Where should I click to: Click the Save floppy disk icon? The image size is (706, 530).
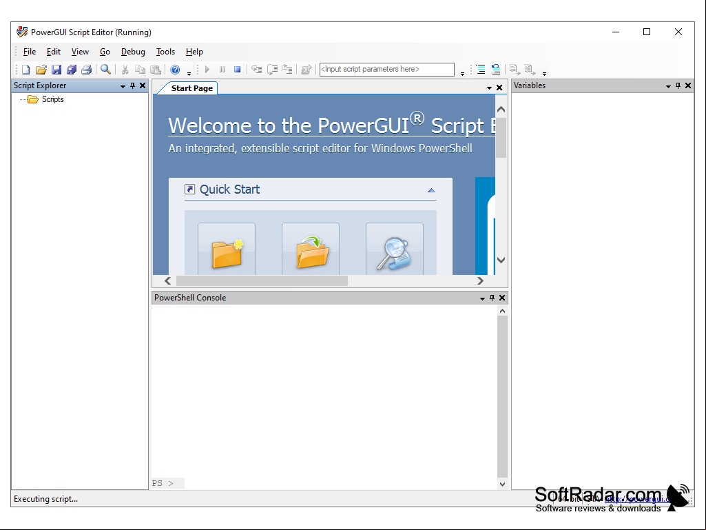pyautogui.click(x=56, y=70)
